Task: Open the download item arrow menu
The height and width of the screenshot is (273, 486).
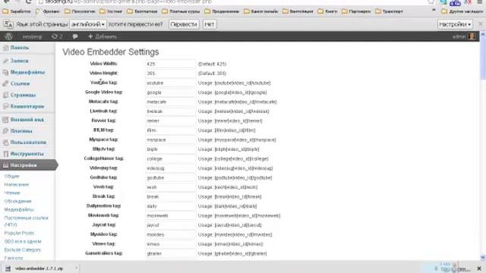Action: click(76, 268)
